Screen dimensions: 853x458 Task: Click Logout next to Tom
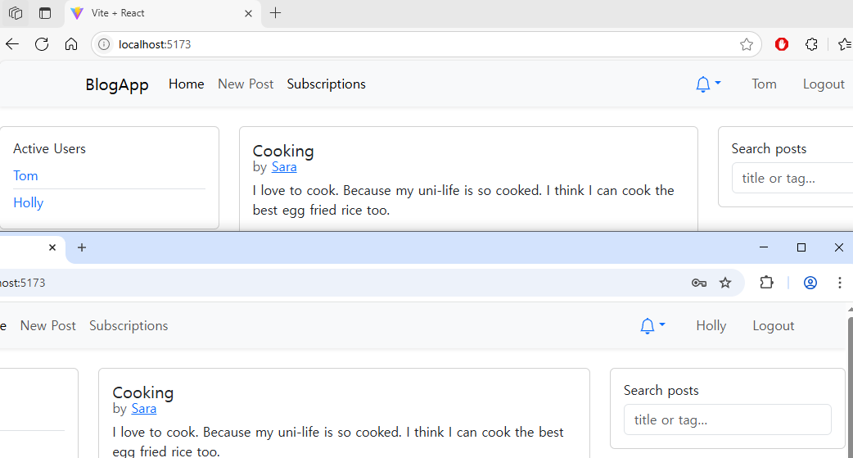[x=823, y=84]
